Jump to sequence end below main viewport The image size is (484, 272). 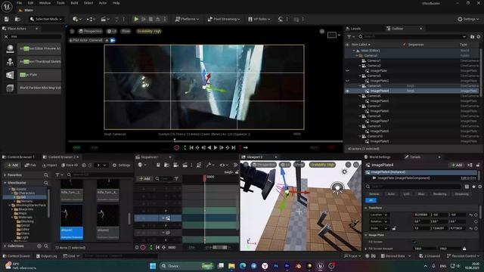coord(234,148)
